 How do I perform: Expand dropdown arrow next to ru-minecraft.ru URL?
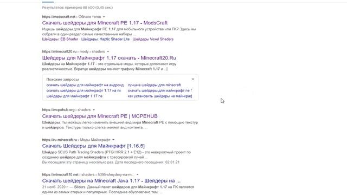(113, 140)
